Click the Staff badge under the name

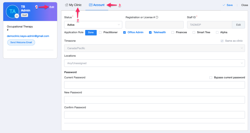(x=25, y=15)
